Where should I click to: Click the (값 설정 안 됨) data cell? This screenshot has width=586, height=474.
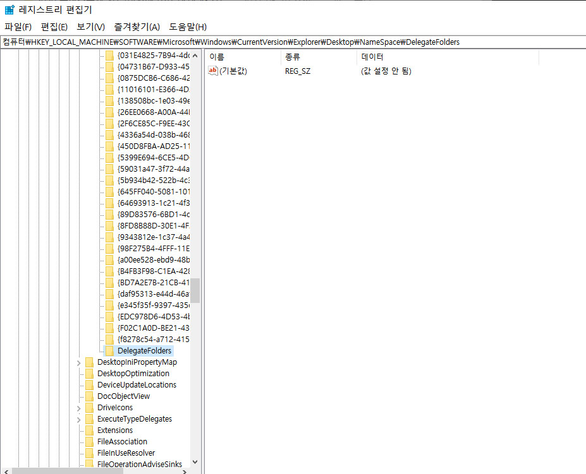coord(386,71)
